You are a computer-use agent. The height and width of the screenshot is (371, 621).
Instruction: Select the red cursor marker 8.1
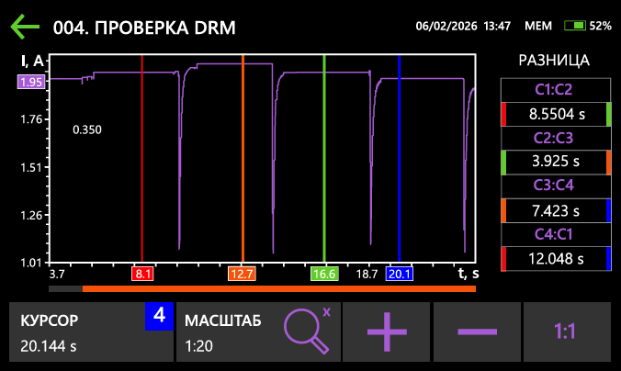[142, 274]
